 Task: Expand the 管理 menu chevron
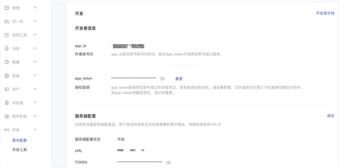[x=35, y=8]
